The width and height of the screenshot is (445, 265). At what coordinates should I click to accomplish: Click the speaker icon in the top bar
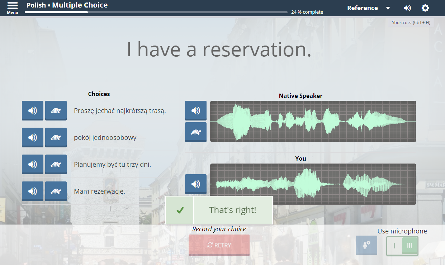(x=407, y=8)
